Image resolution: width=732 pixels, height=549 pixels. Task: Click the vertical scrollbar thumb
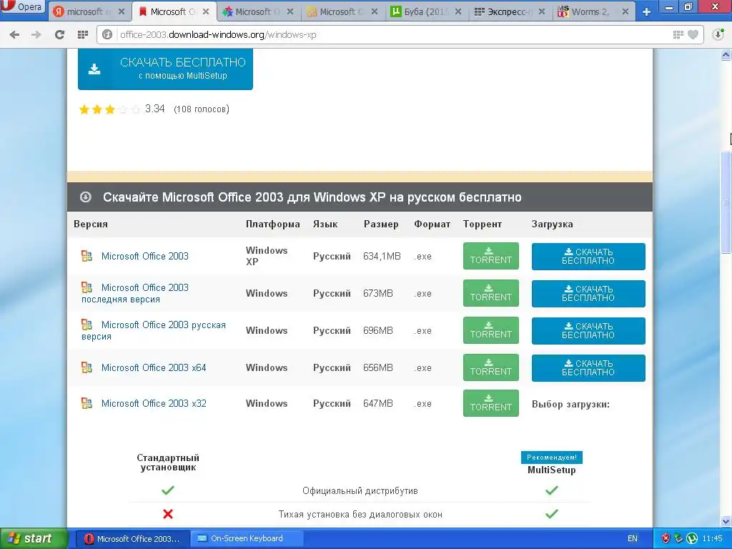(726, 203)
